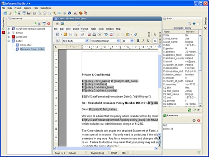
Task: Click the Preview column header
Action: coord(191,32)
